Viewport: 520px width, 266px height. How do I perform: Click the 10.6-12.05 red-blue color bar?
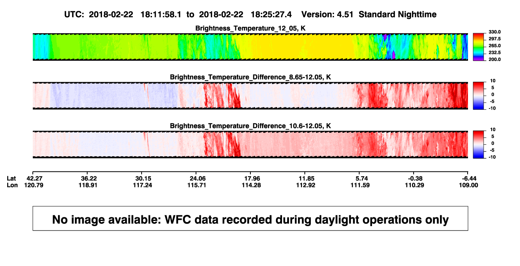pyautogui.click(x=479, y=144)
